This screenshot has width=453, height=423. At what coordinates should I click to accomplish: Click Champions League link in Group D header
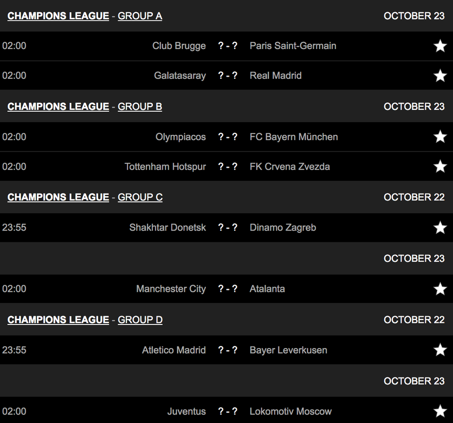coord(58,320)
